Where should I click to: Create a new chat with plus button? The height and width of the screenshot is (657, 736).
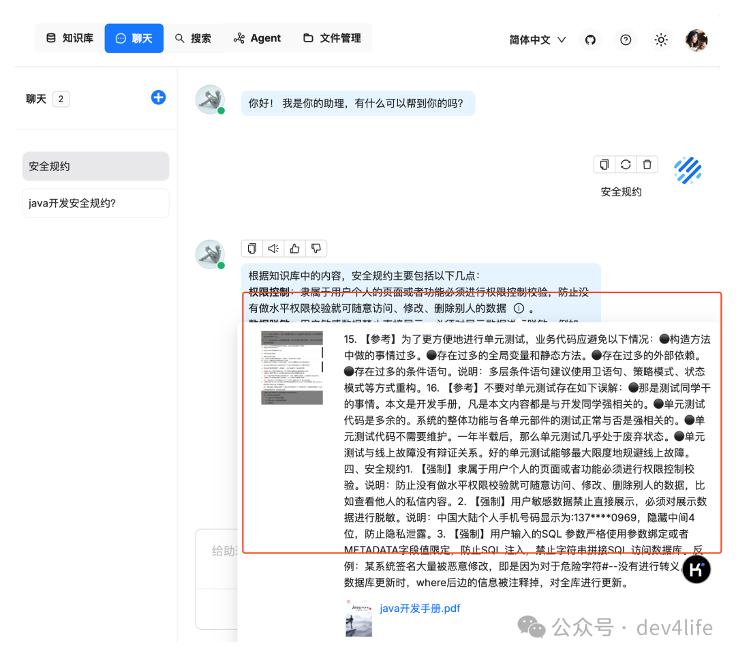(x=158, y=97)
